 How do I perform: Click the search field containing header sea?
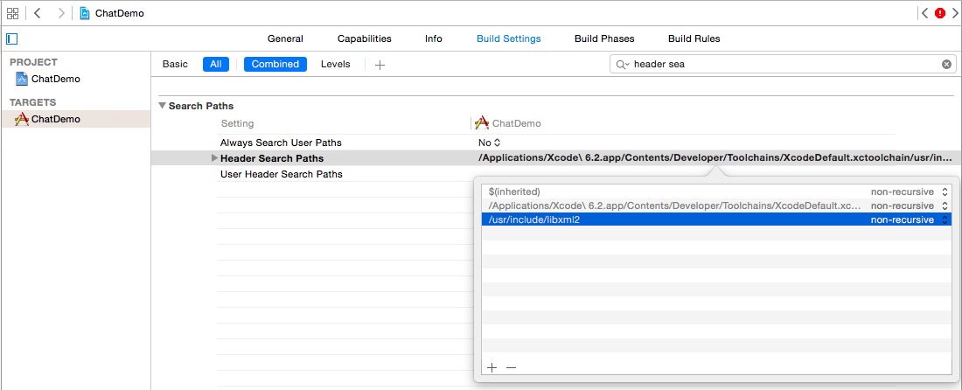(783, 64)
